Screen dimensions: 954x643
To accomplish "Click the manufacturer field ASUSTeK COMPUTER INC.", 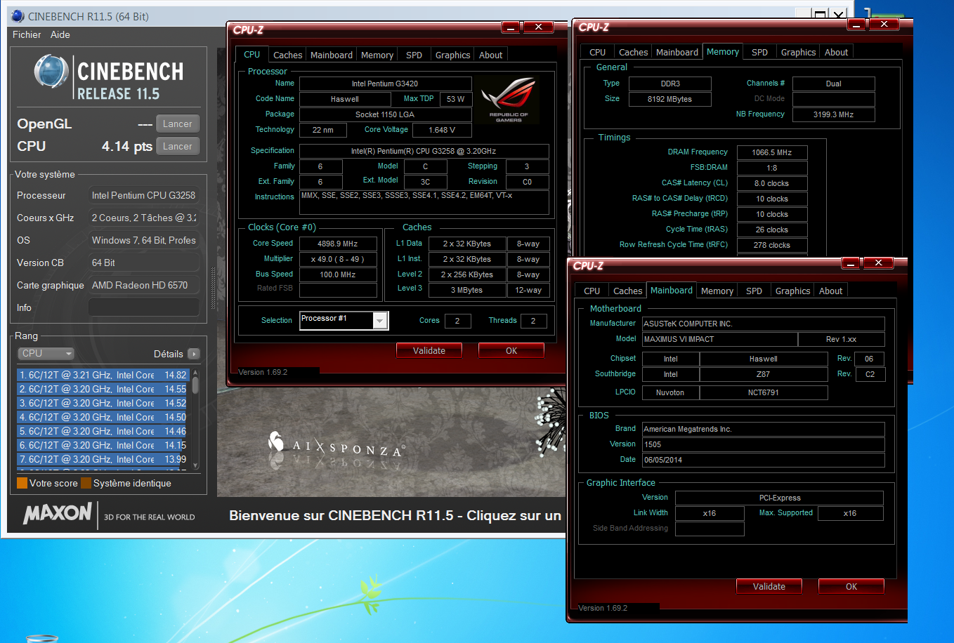I will click(764, 324).
